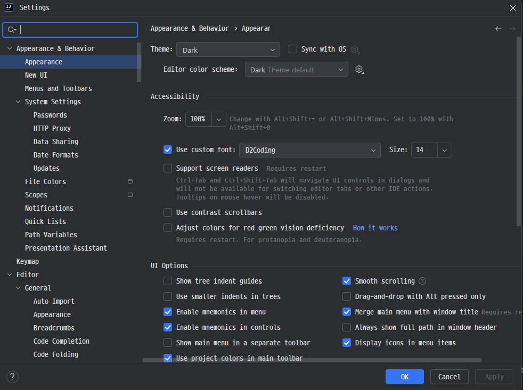Click the search magnifier icon
This screenshot has height=390, width=523.
coord(12,30)
